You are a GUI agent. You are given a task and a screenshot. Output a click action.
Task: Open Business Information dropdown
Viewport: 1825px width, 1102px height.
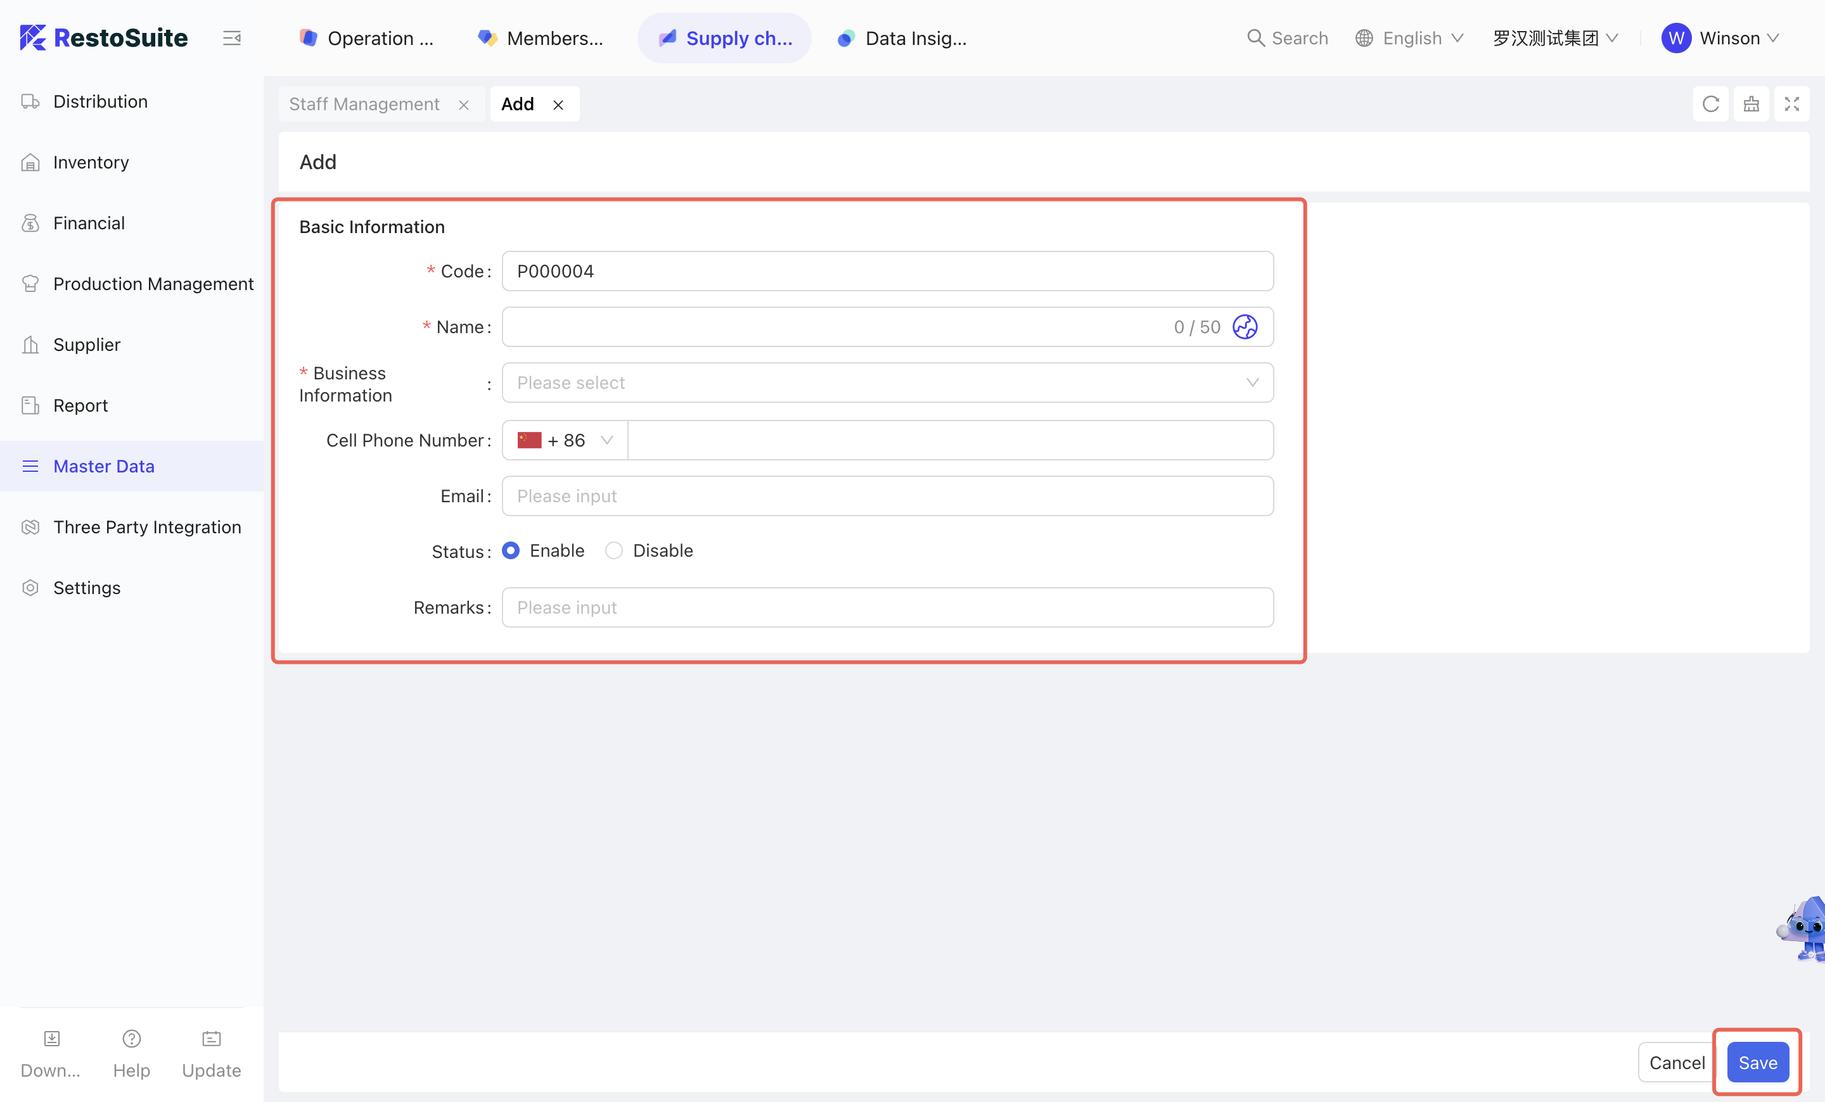coord(887,383)
